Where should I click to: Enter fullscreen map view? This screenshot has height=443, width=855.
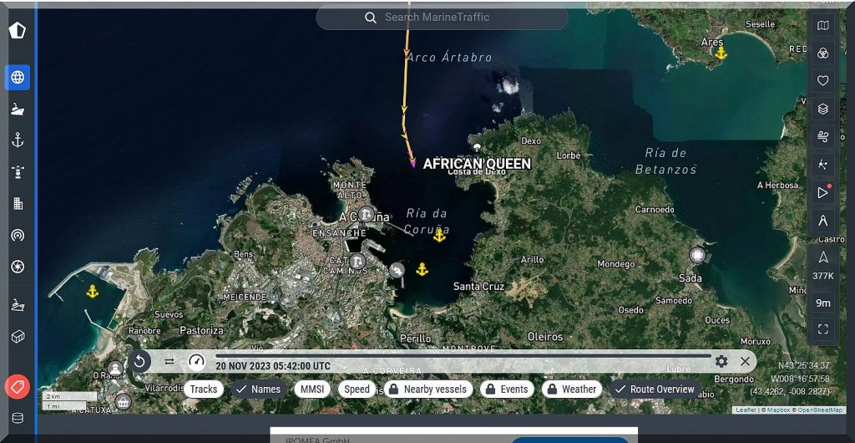click(x=822, y=329)
